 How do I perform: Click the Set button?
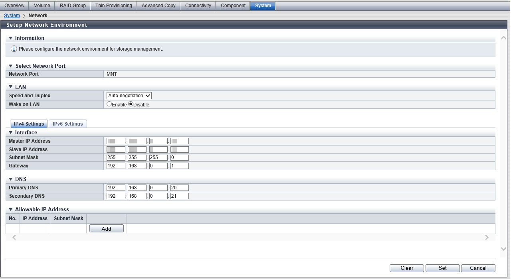[442, 268]
